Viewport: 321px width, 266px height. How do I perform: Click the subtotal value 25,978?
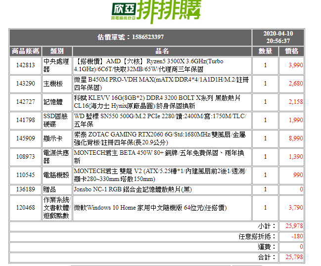point(294,226)
